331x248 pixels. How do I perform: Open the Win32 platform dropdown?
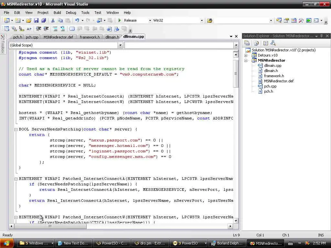coord(202,20)
